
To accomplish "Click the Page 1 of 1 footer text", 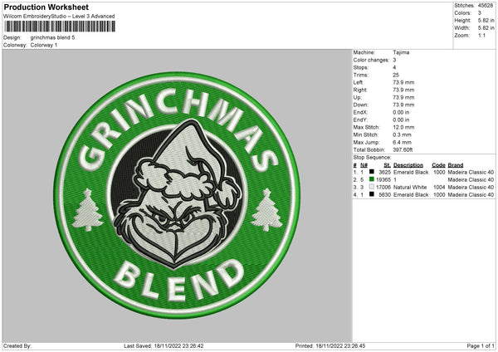I will pos(481,345).
